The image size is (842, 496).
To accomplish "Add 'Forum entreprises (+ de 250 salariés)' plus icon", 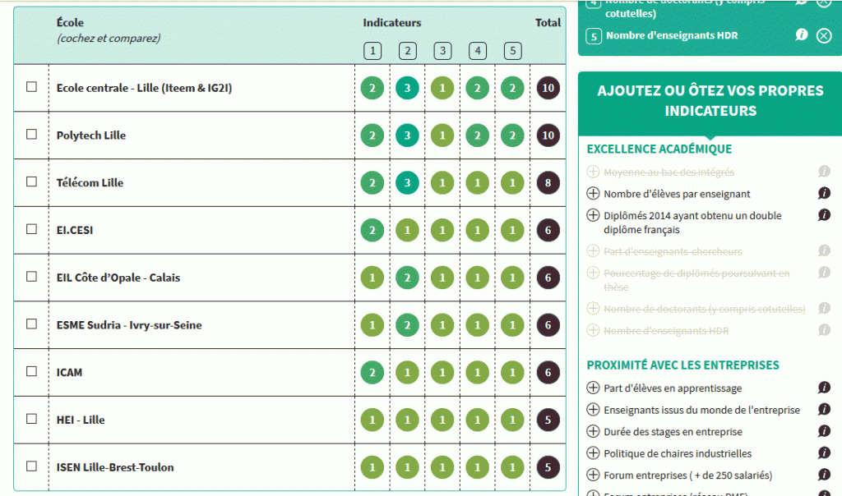I will click(593, 474).
